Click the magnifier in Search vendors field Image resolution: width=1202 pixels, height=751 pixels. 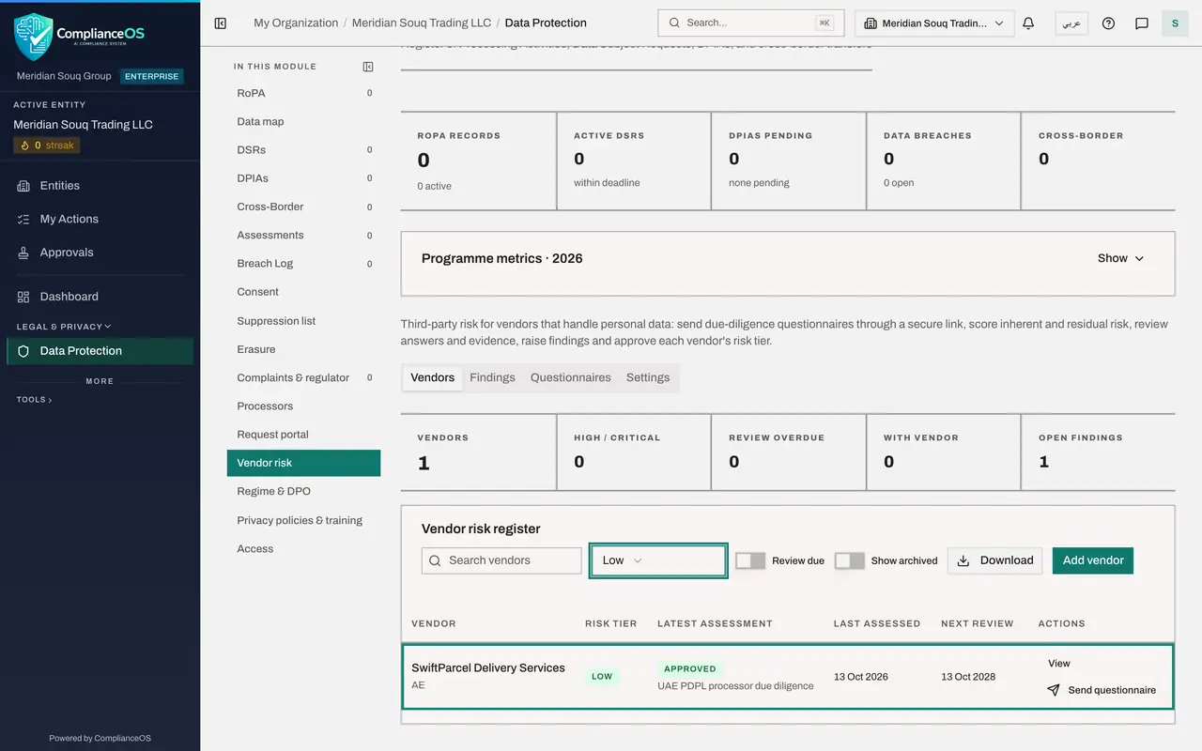tap(435, 560)
